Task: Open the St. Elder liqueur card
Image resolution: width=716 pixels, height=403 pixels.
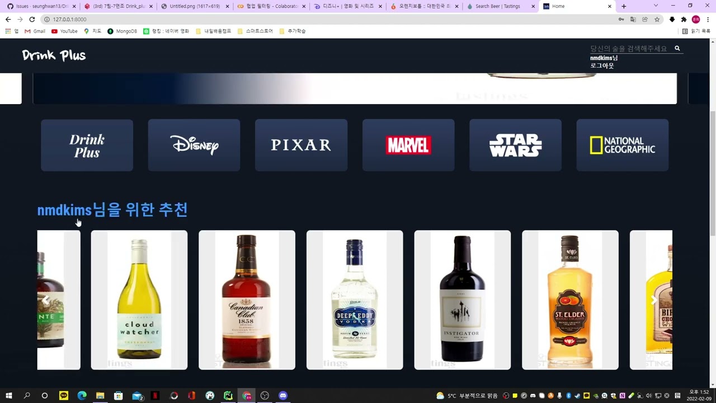Action: [570, 300]
